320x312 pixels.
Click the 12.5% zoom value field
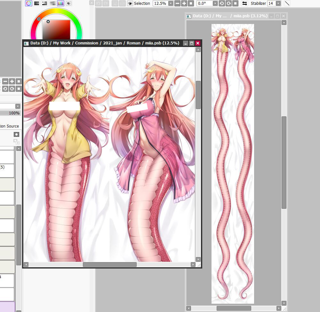point(160,4)
